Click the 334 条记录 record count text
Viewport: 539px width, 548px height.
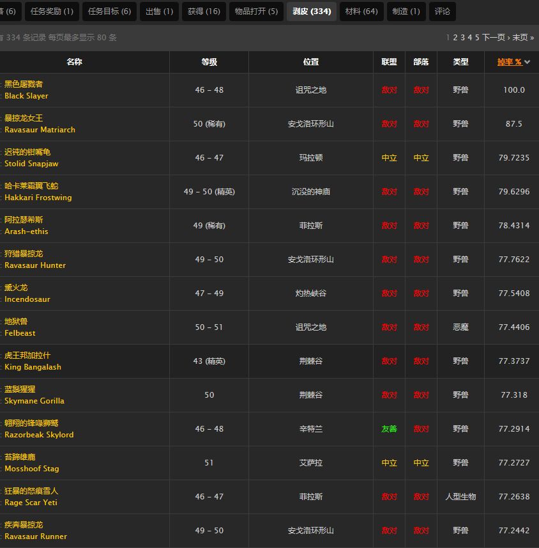[26, 38]
